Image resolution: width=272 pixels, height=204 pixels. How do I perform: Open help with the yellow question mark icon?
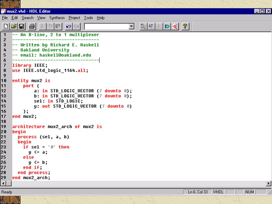(x=185, y=27)
